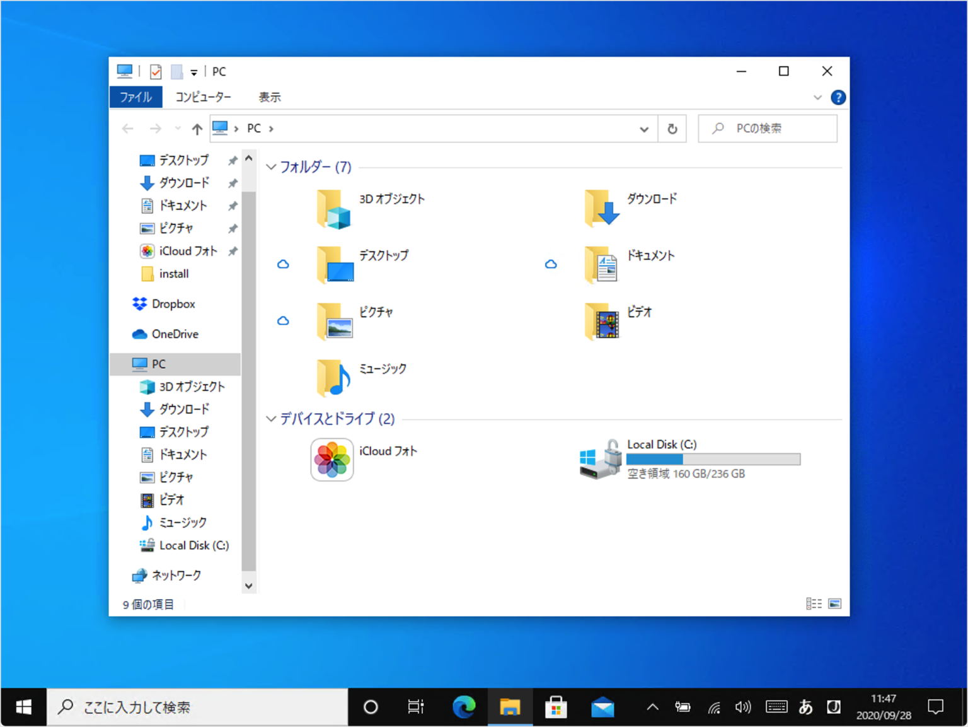Screen dimensions: 968x727
Task: Switch to large icons view in status bar
Action: coord(836,603)
